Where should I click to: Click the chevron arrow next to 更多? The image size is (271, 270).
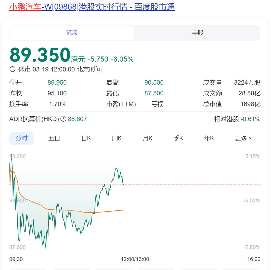tap(251, 138)
